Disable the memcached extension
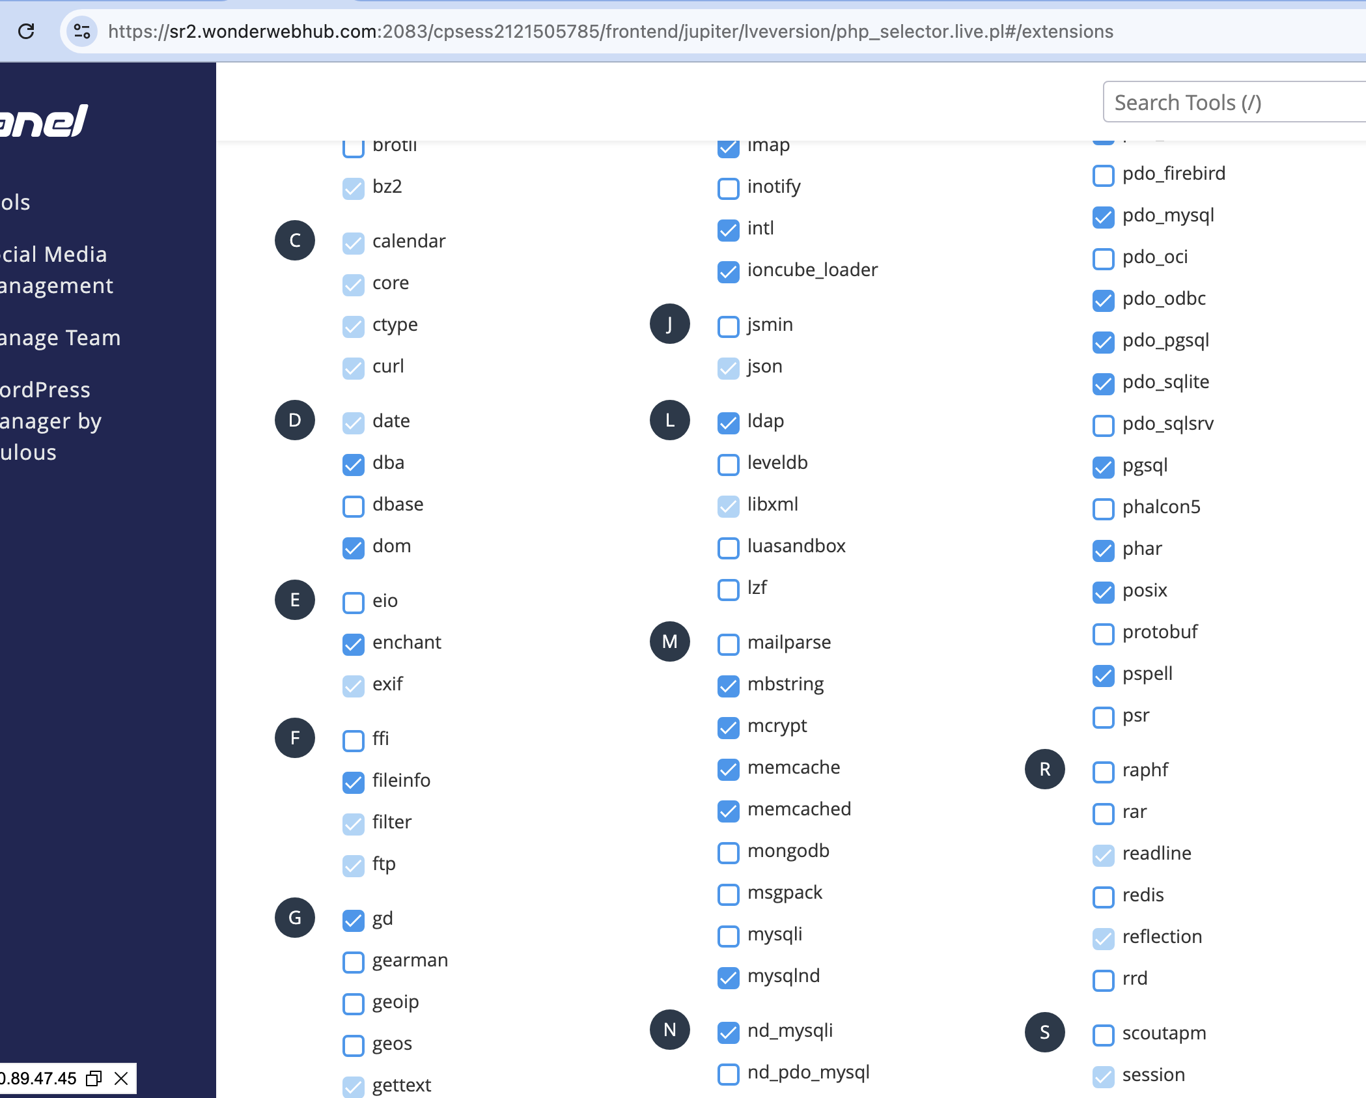The image size is (1366, 1098). (729, 811)
